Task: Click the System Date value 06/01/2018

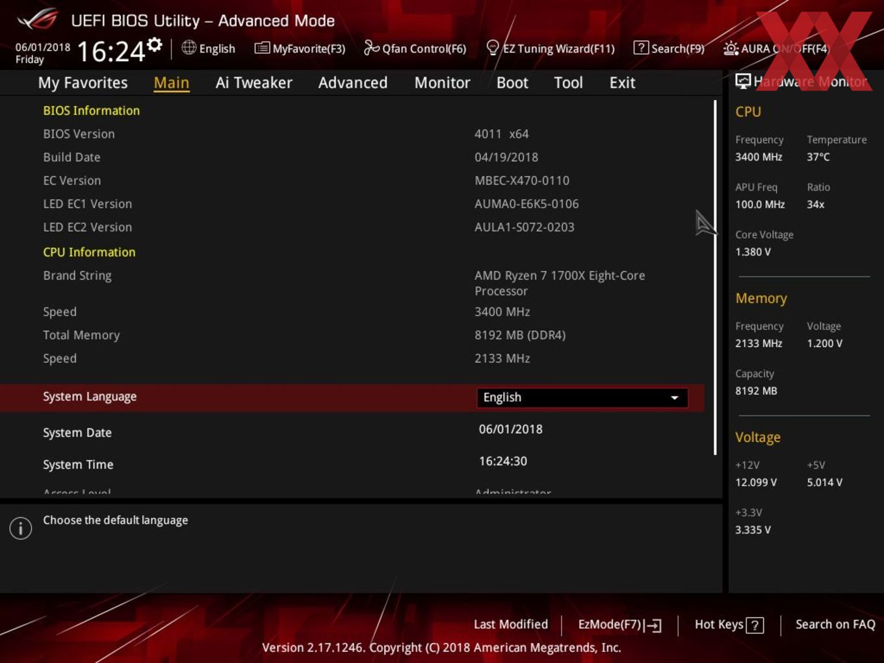Action: point(511,429)
